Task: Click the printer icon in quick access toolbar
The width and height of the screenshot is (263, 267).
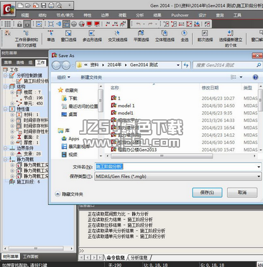Action: (x=51, y=6)
